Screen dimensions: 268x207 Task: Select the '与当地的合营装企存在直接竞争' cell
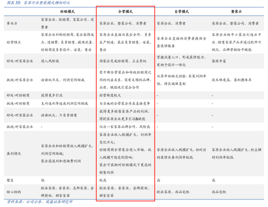click(125, 103)
